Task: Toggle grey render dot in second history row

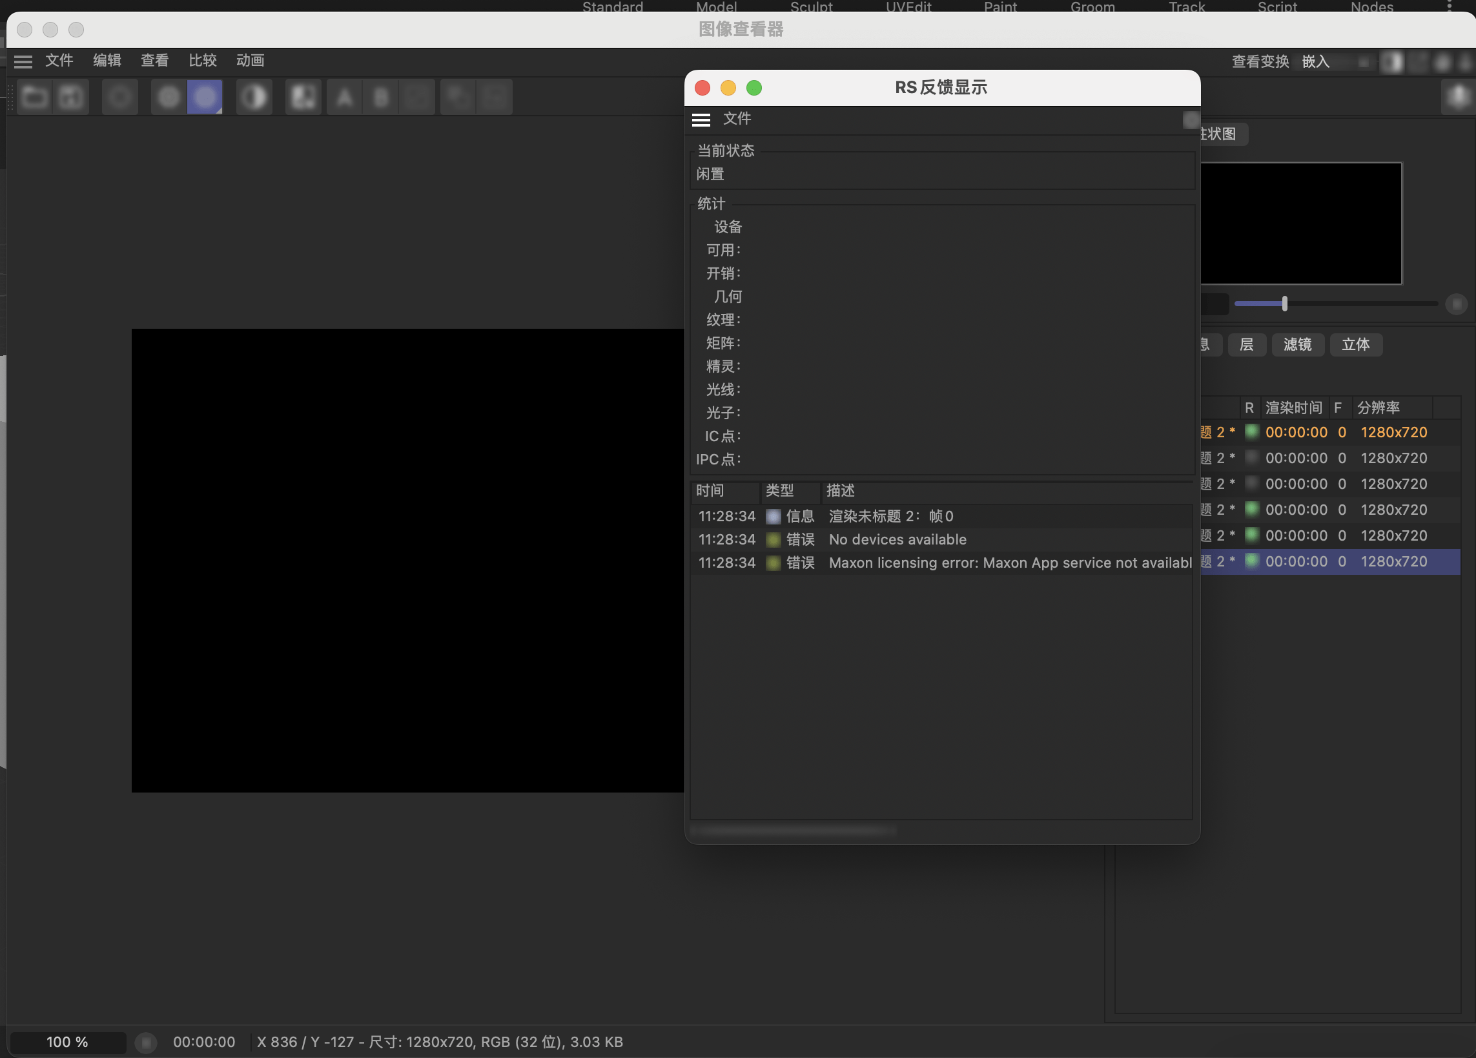Action: [1251, 458]
